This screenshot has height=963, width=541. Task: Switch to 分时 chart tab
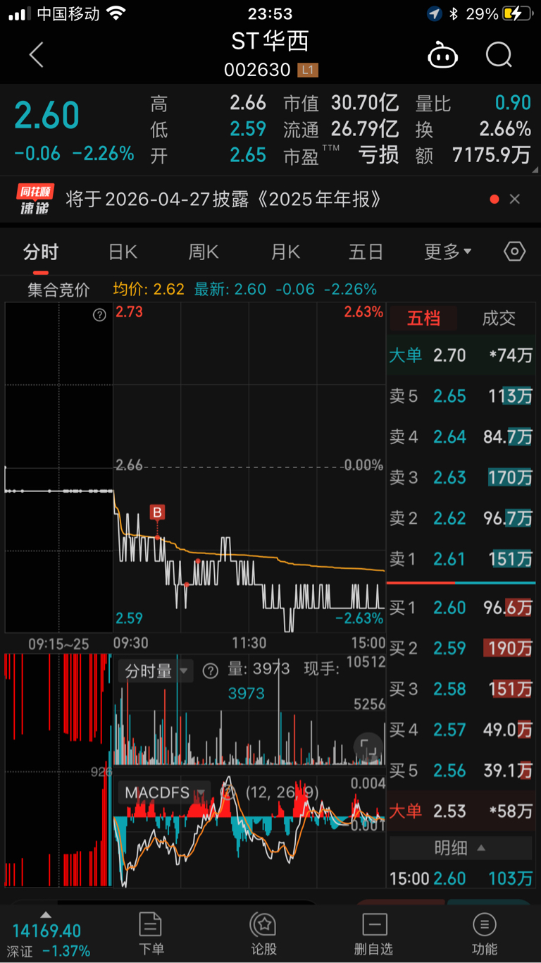coord(41,252)
